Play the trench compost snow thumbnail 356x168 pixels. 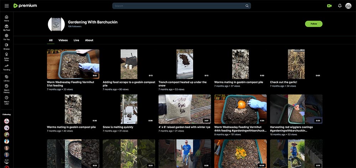[x=184, y=64]
